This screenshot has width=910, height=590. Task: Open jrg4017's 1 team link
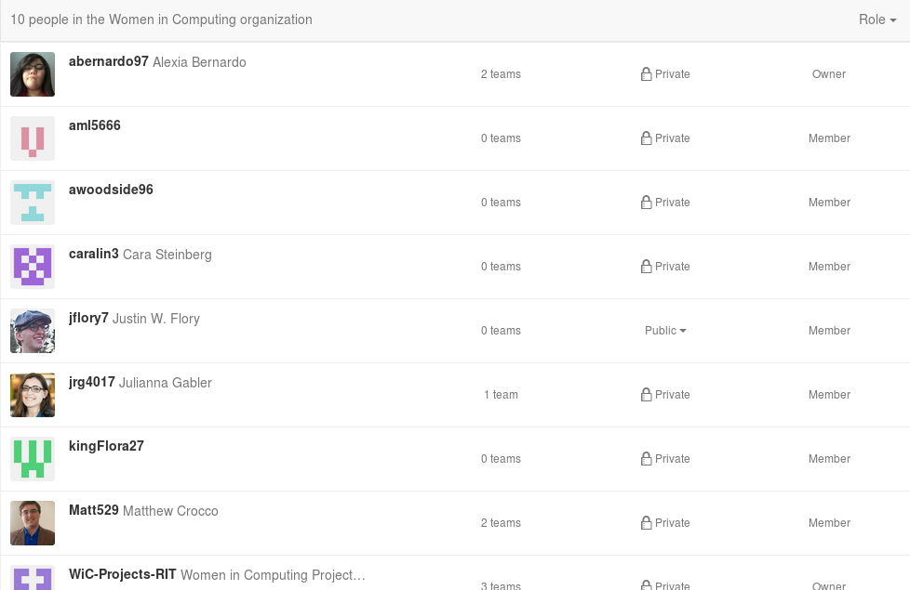click(501, 394)
